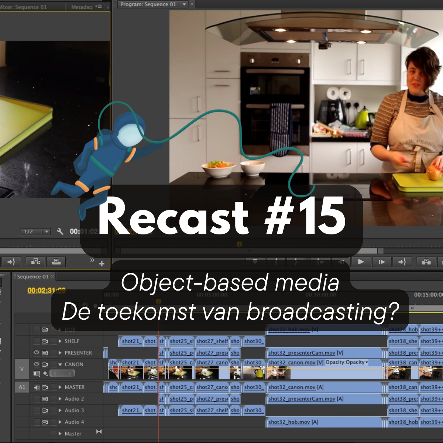The image size is (443, 443).
Task: Toggle the eye icon on the PRESENTER track
Action: tap(36, 353)
